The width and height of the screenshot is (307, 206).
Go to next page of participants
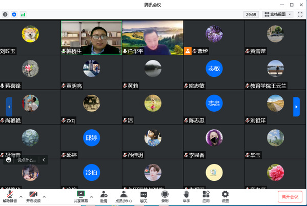click(x=296, y=107)
